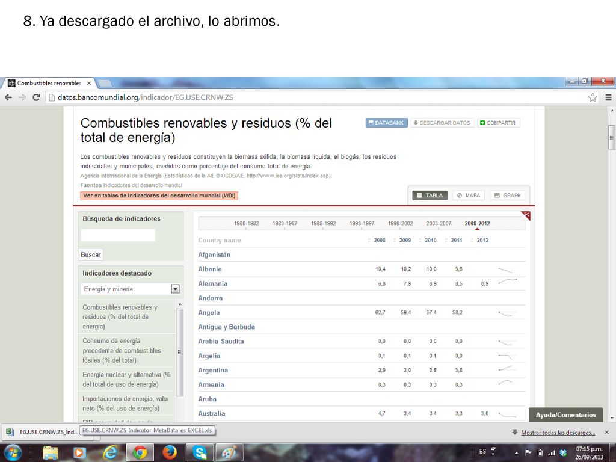Select Importaciones de energía, valor neto indicator
Viewport: 616px width, 462px height.
127,404
